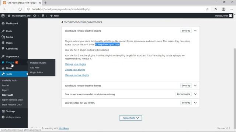Click Security badge on inactive plugins row
The image size is (236, 132).
[x=186, y=30]
